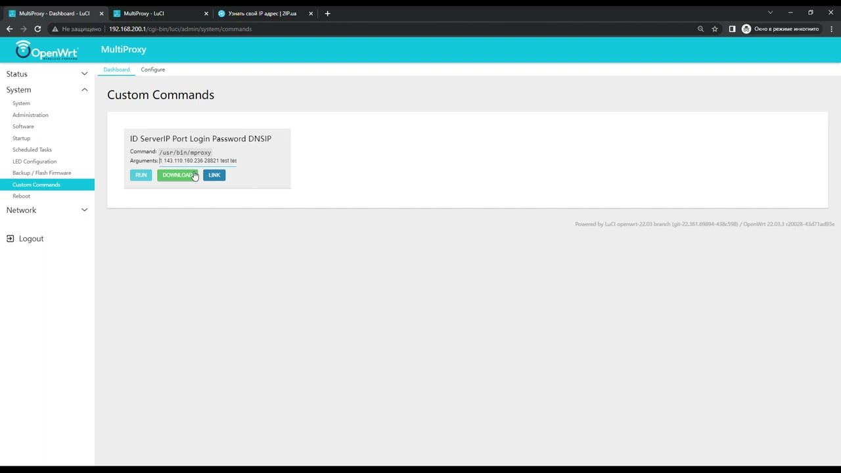Open new browser tab with plus
The width and height of the screenshot is (841, 473).
point(327,13)
